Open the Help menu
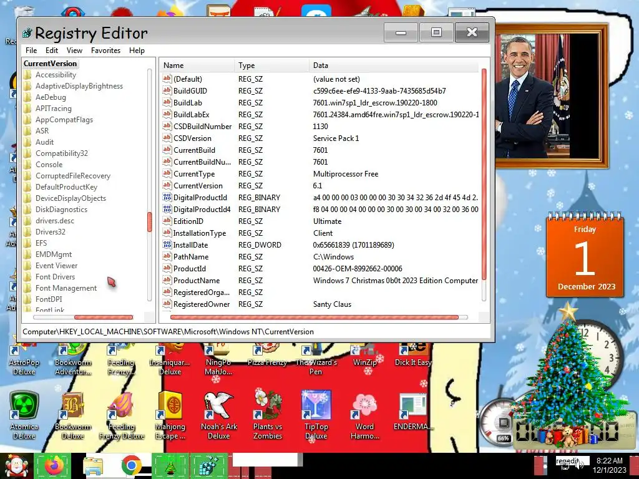 point(137,50)
